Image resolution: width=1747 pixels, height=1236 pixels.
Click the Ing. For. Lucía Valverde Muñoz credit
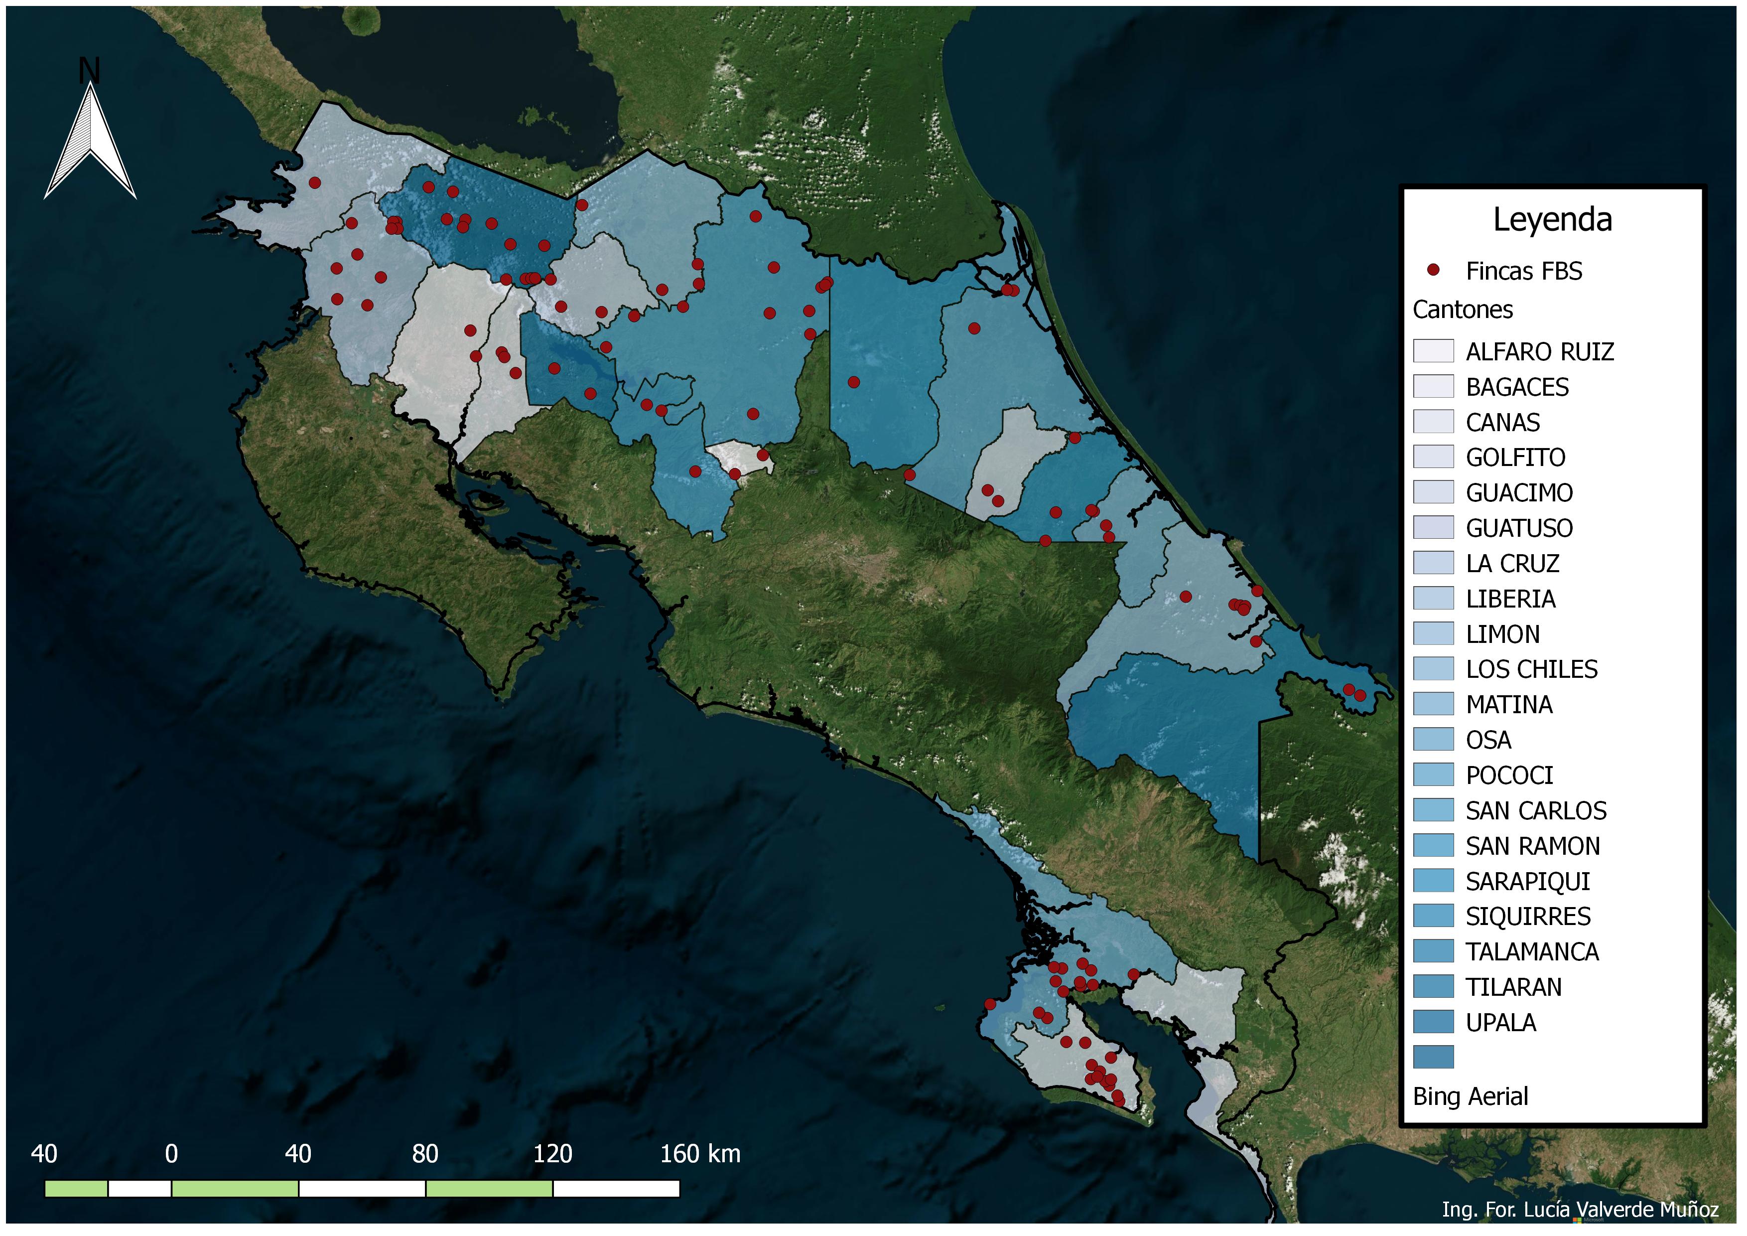pyautogui.click(x=1580, y=1210)
